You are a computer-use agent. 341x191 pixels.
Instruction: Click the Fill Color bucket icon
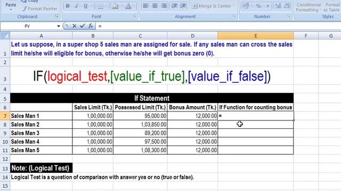115,6
